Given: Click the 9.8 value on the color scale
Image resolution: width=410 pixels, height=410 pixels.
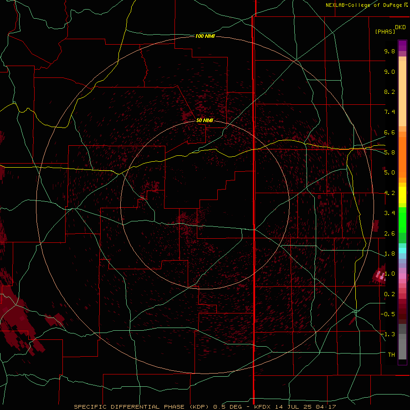Looking at the screenshot, I should [x=389, y=51].
